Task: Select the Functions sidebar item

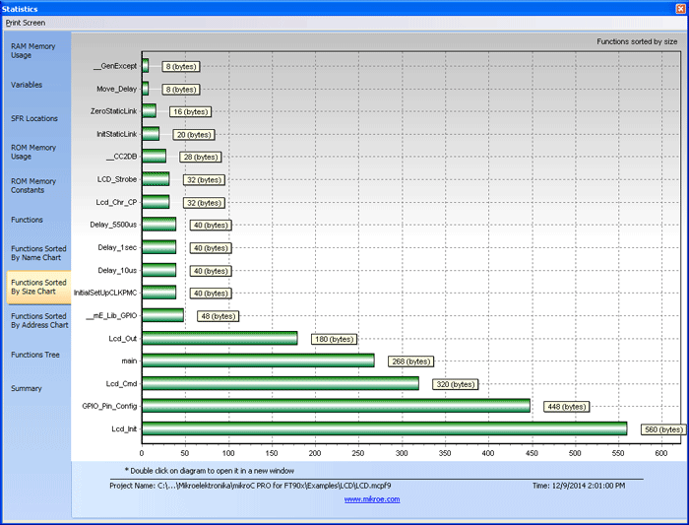Action: [x=27, y=220]
